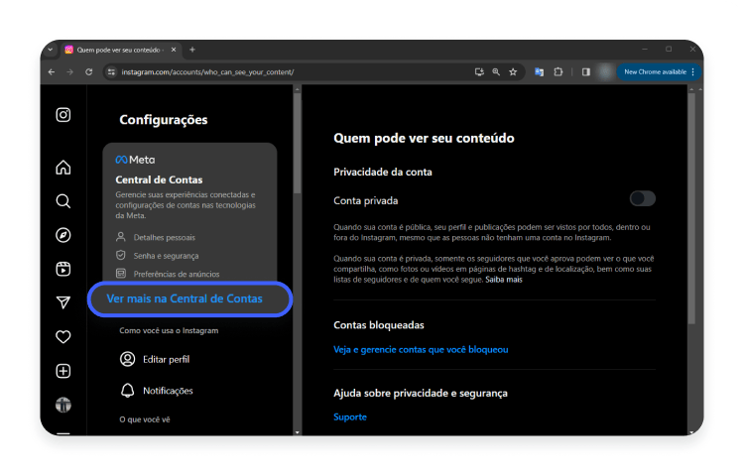Open the Google Translate extension icon
The image size is (744, 475).
[539, 72]
